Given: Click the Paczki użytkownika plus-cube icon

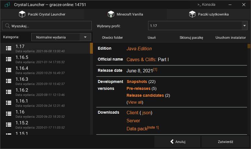Looking at the screenshot, I should pos(192,14).
